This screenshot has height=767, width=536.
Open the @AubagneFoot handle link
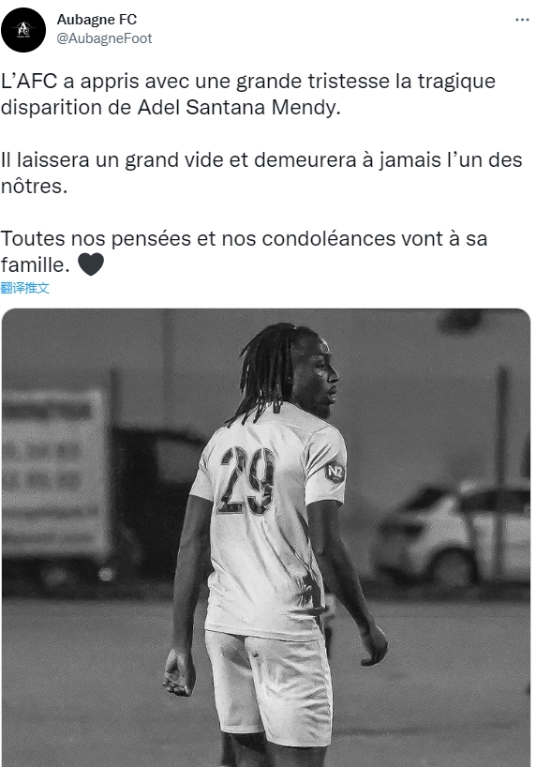point(104,38)
